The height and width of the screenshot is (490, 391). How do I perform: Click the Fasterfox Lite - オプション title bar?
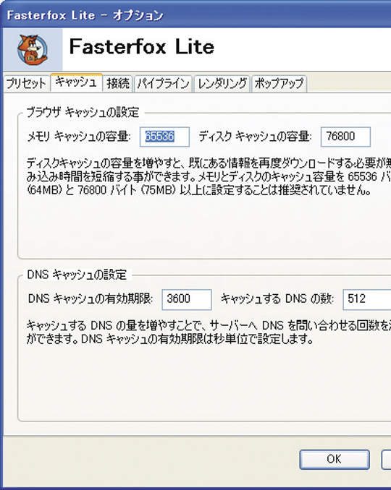195,15
